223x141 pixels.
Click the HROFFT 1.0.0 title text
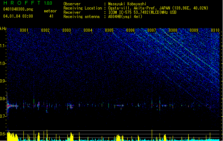pos(28,3)
